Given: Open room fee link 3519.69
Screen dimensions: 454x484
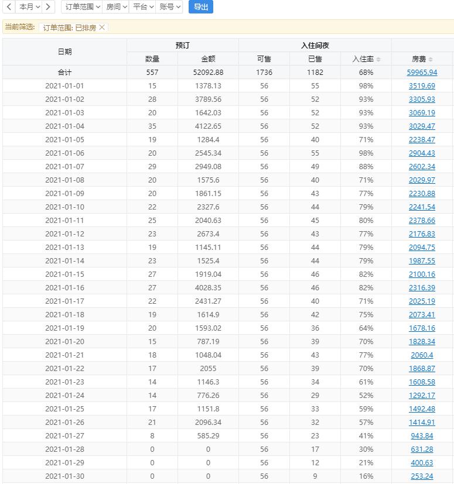Looking at the screenshot, I should (x=422, y=86).
